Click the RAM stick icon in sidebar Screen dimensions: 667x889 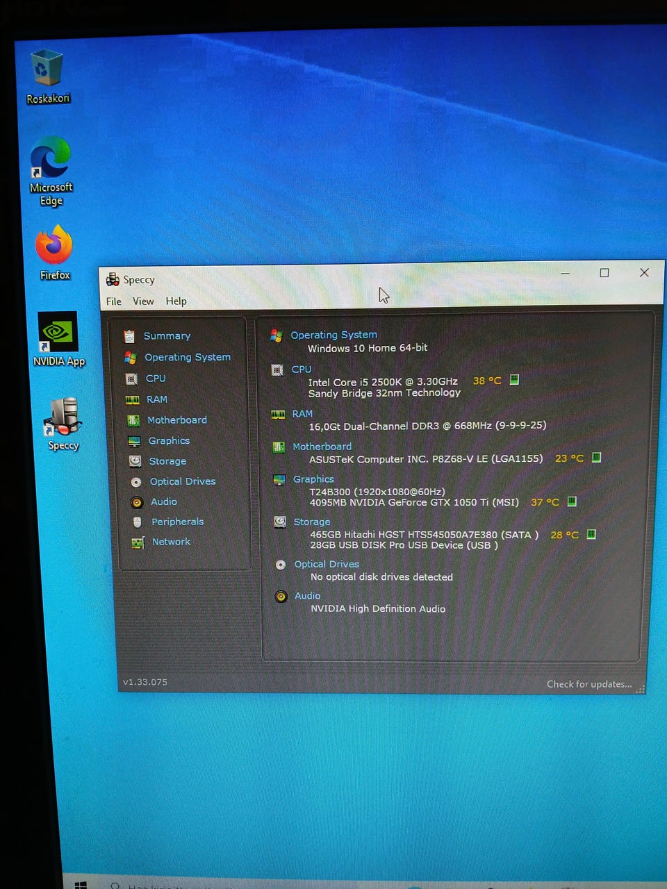pyautogui.click(x=132, y=399)
